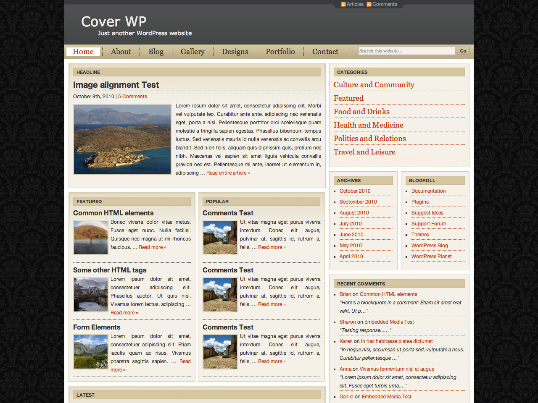Click the Comments RSS feed icon
The width and height of the screenshot is (538, 403).
369,4
